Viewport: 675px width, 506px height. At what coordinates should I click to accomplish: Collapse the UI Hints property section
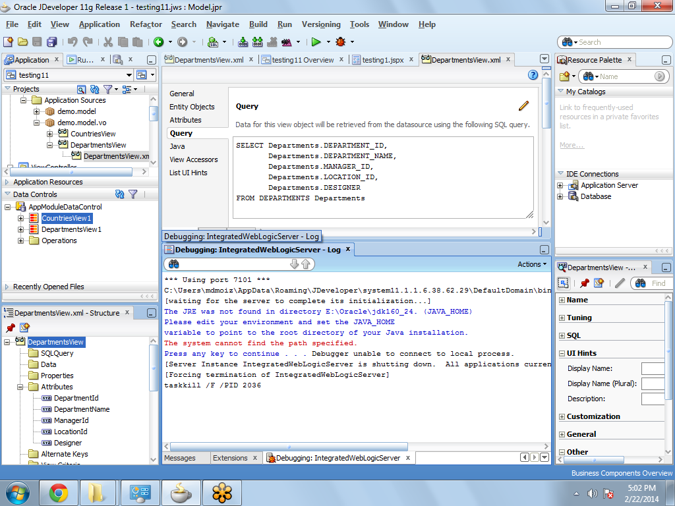562,354
